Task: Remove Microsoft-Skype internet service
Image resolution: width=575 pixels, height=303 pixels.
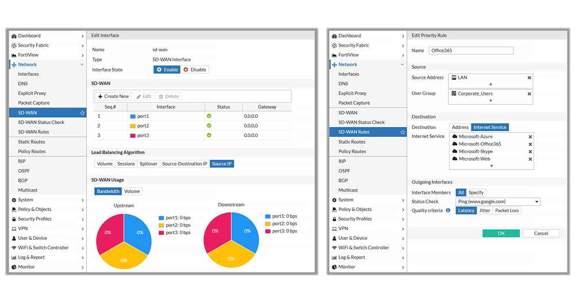Action: 530,152
